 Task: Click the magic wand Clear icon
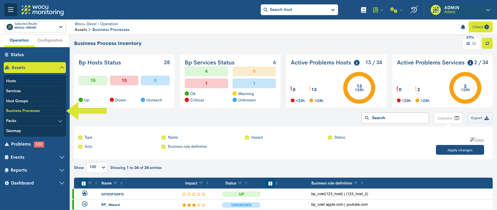point(472,140)
